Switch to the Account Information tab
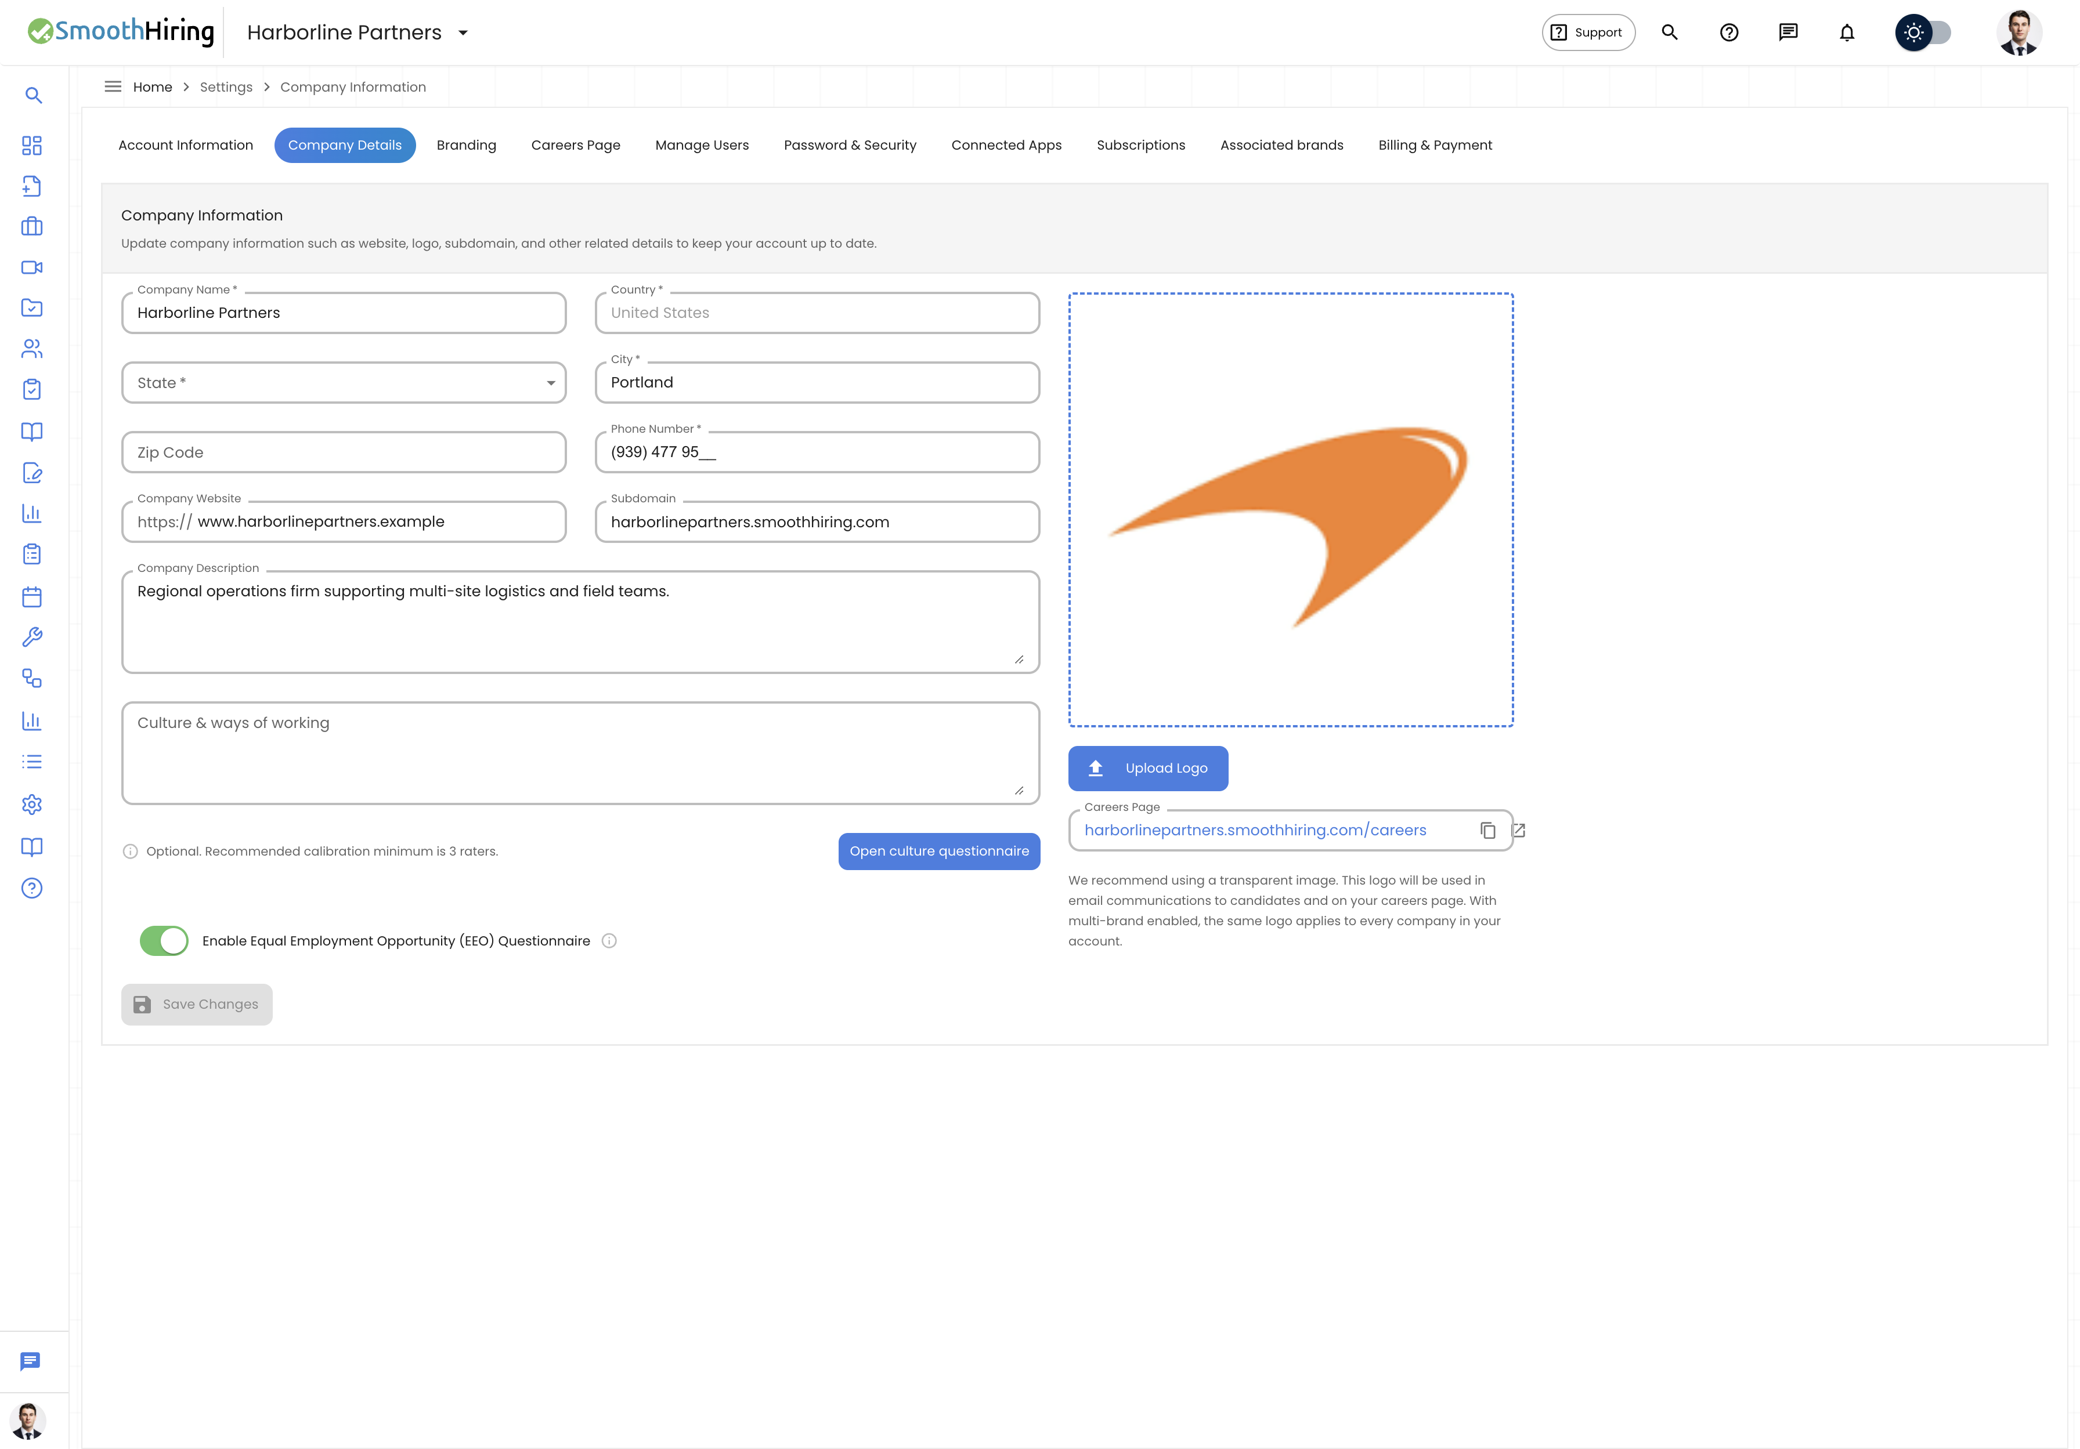The width and height of the screenshot is (2080, 1449). tap(186, 145)
